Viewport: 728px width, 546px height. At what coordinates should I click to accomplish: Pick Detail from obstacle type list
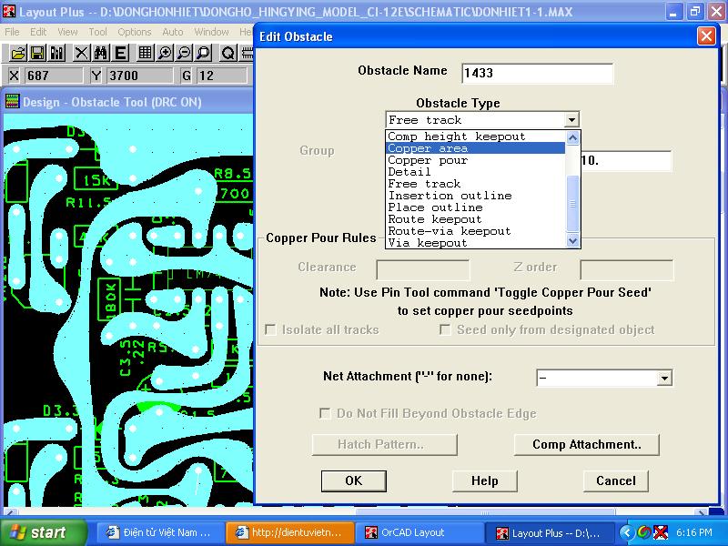pos(475,172)
